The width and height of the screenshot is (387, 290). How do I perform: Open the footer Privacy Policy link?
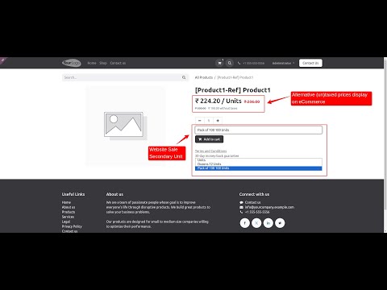(x=72, y=226)
